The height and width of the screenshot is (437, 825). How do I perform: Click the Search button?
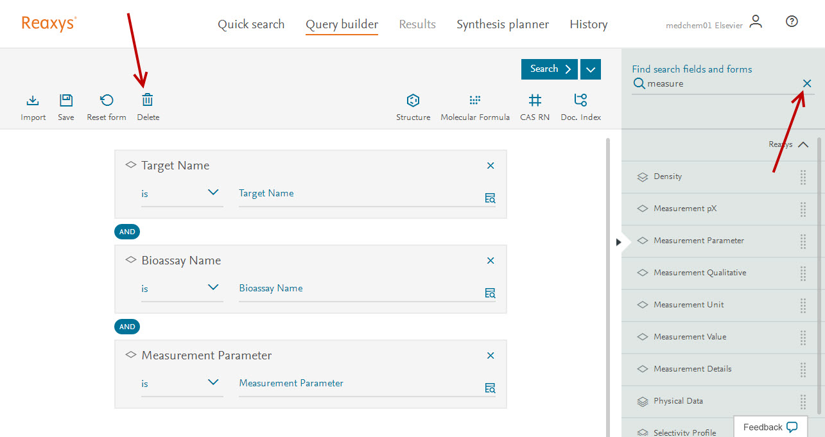pos(550,69)
